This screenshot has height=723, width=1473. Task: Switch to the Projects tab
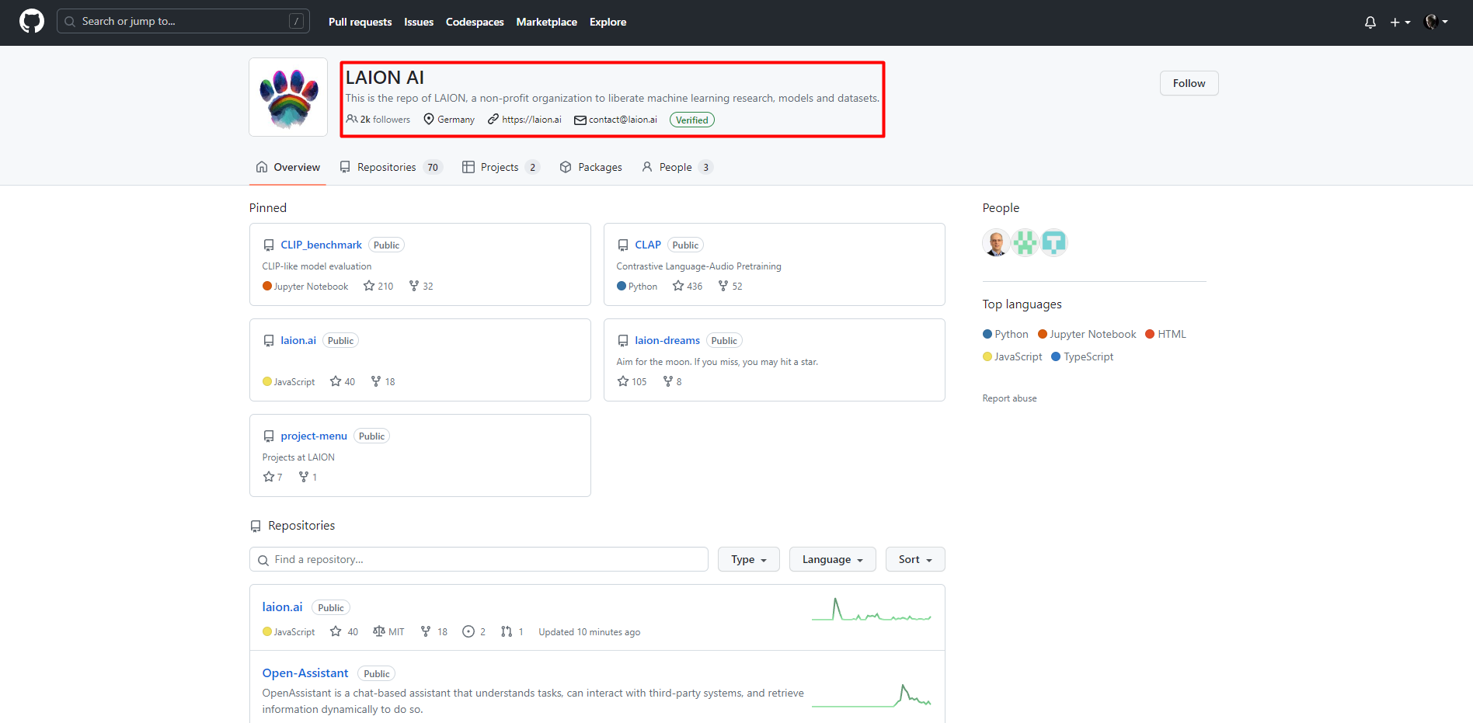pyautogui.click(x=501, y=167)
